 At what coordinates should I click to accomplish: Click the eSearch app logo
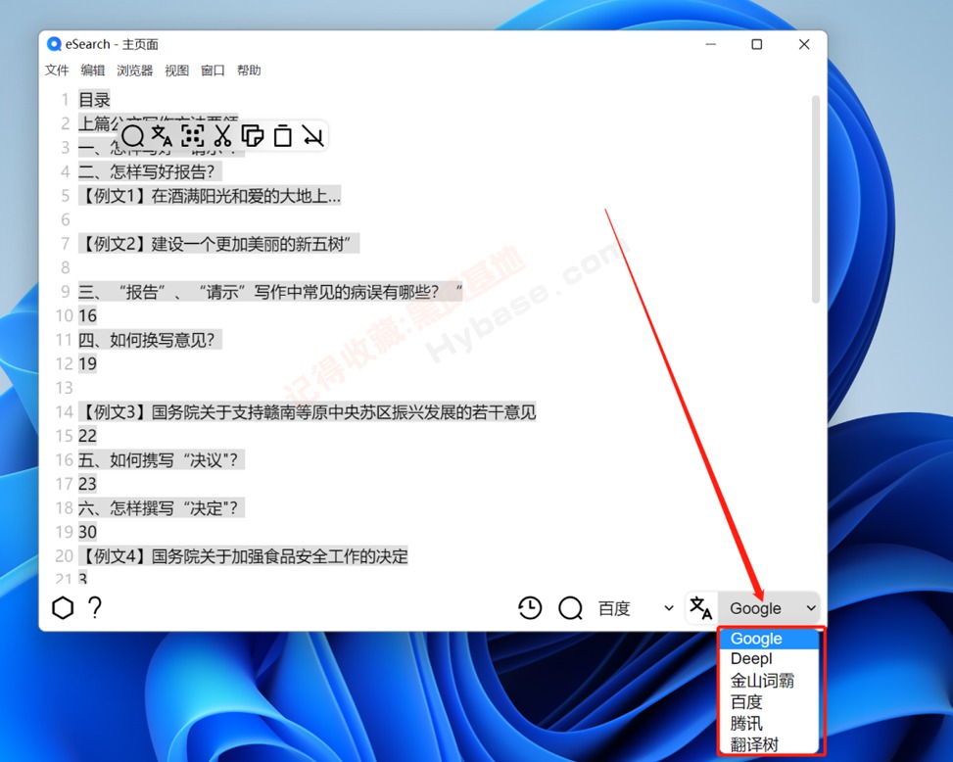tap(54, 44)
